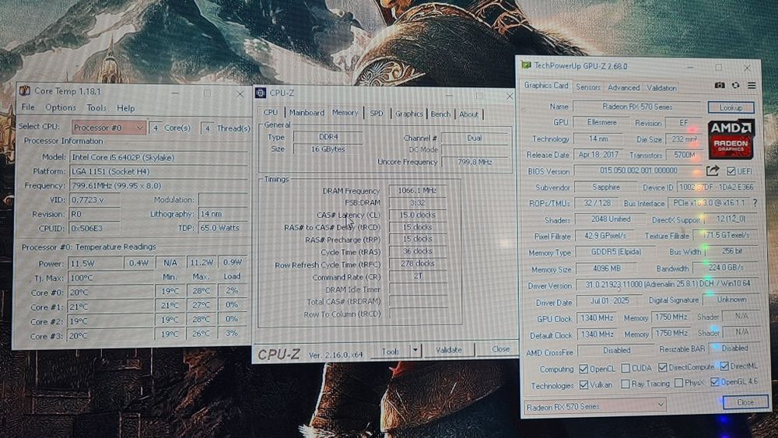
Task: Click the Core Temp Model field 'Intel Core i5 6402P (Skylake)'
Action: 158,156
